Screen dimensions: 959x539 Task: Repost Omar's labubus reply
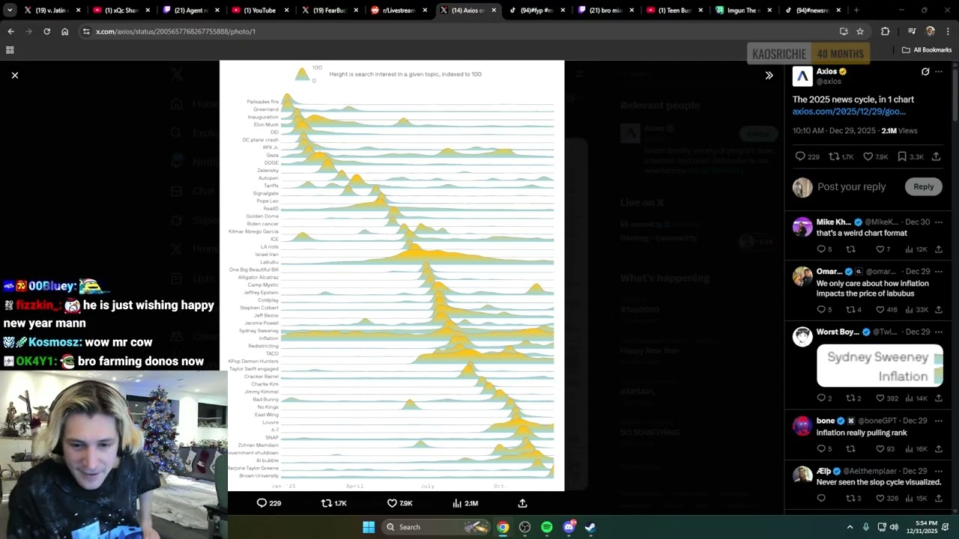click(853, 309)
